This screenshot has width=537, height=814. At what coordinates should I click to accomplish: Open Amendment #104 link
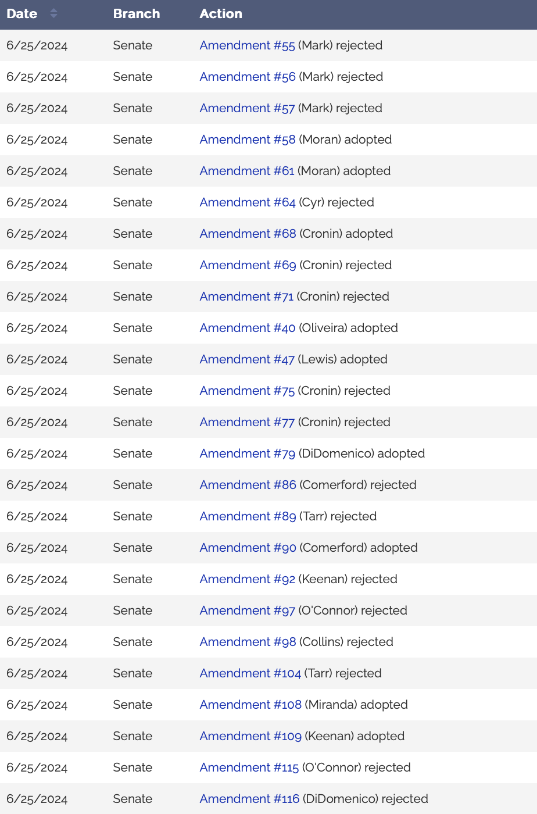pos(250,673)
